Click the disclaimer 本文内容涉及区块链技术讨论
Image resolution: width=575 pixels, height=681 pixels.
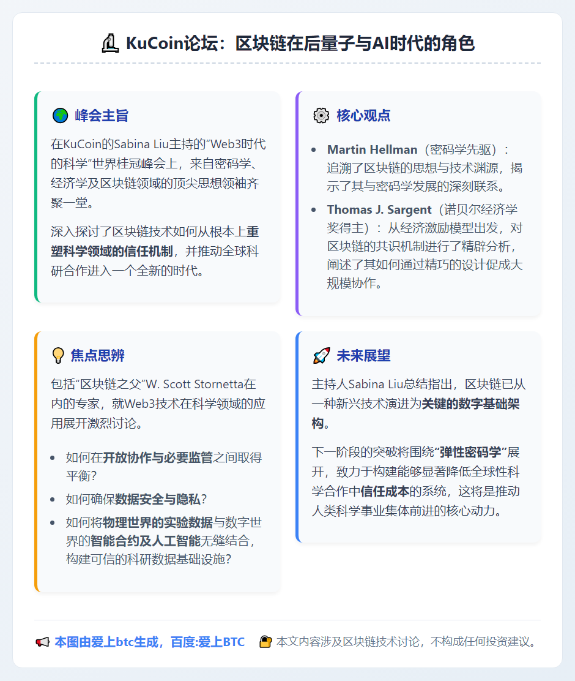click(x=350, y=642)
